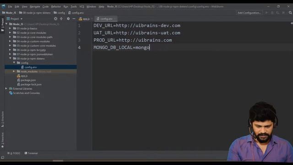Open the Project view dropdown
This screenshot has width=293, height=165.
click(15, 19)
